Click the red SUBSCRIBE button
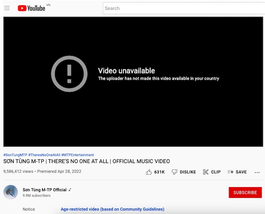Viewport: 265px width, 214px height. point(245,193)
